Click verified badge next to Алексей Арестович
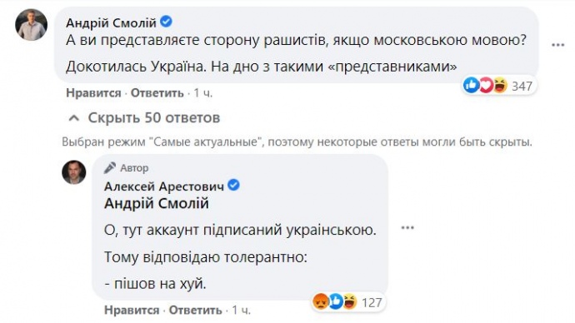 tap(233, 186)
